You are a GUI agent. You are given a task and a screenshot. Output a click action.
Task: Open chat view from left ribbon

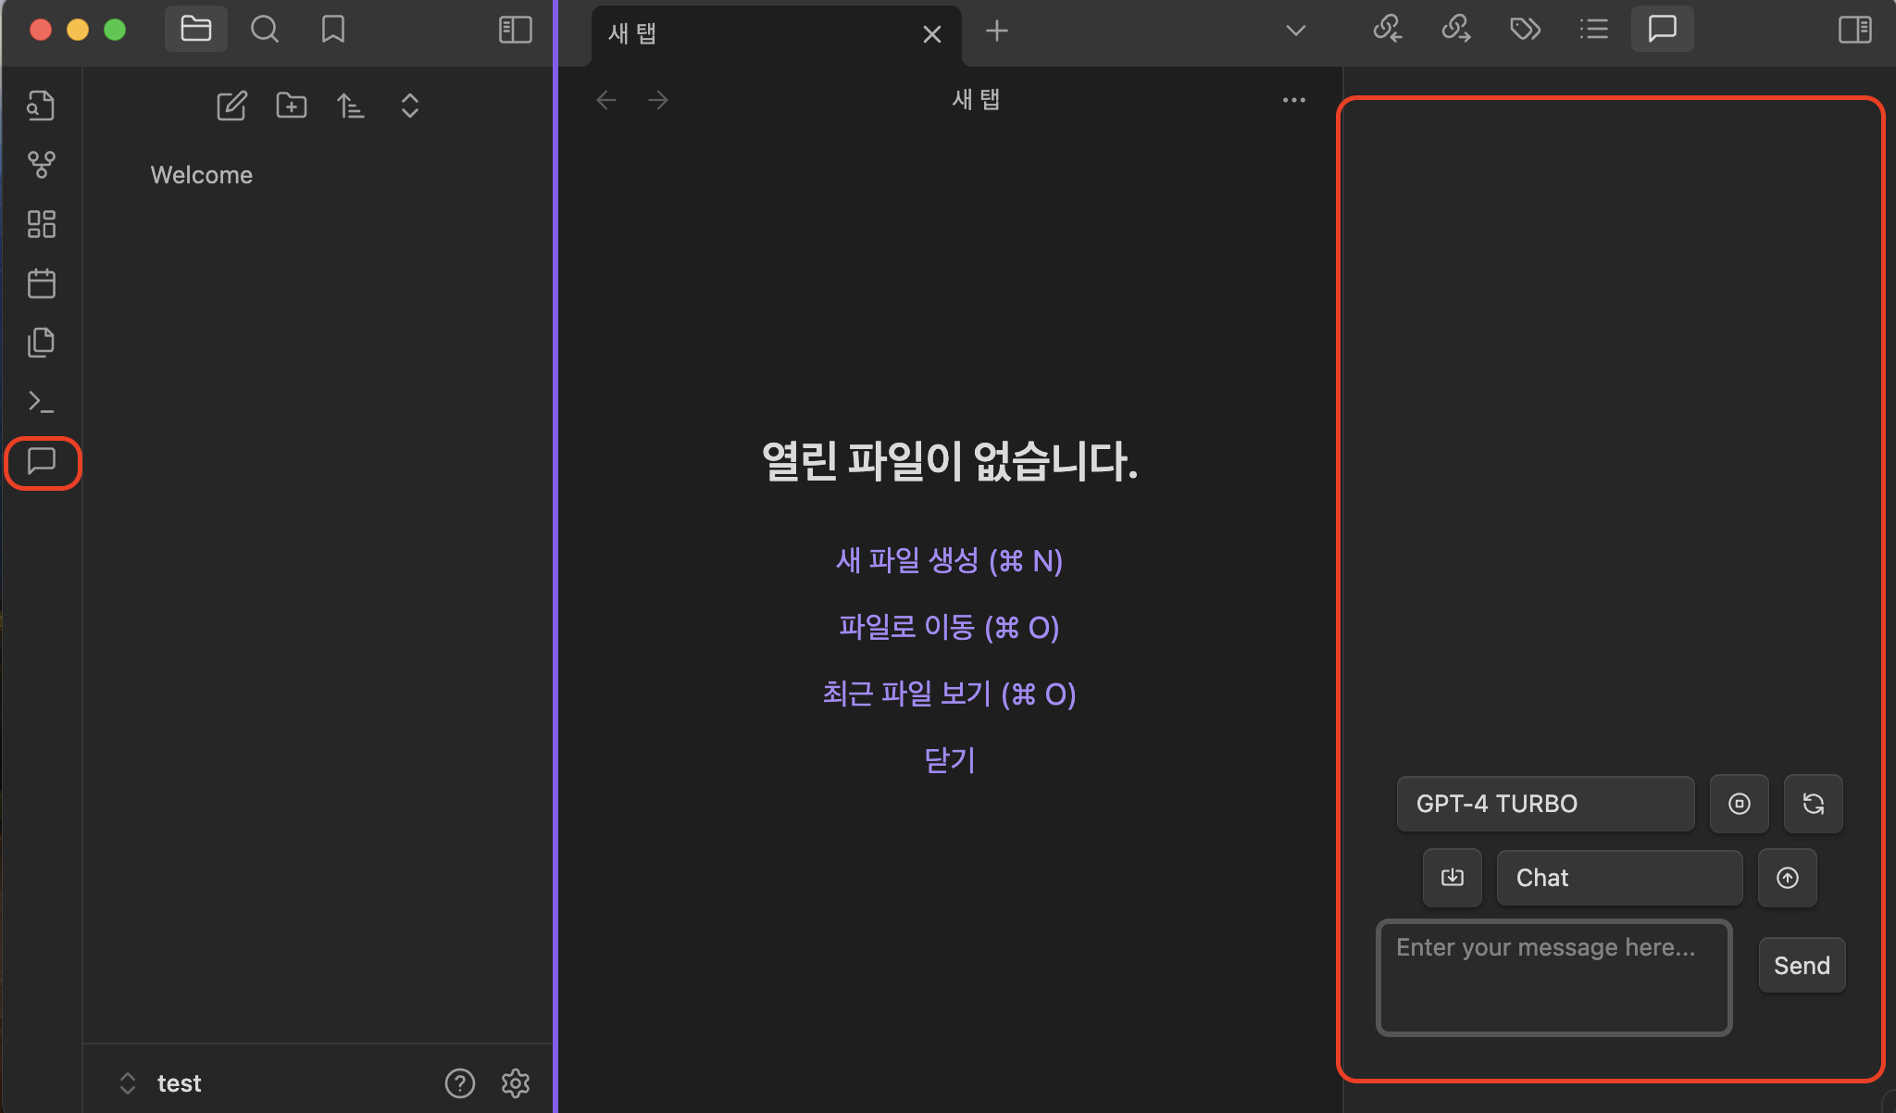[x=42, y=461]
